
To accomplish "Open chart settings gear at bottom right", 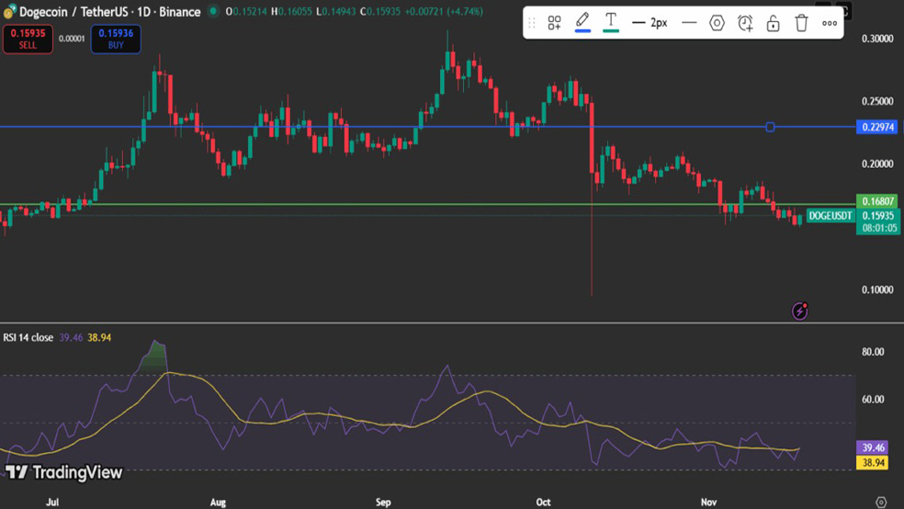I will [x=881, y=502].
